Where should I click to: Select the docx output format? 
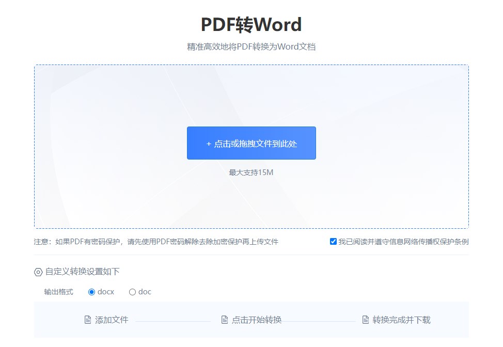91,292
